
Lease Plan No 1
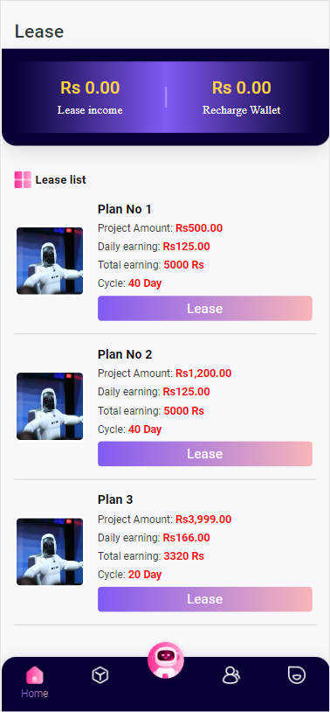coord(205,308)
